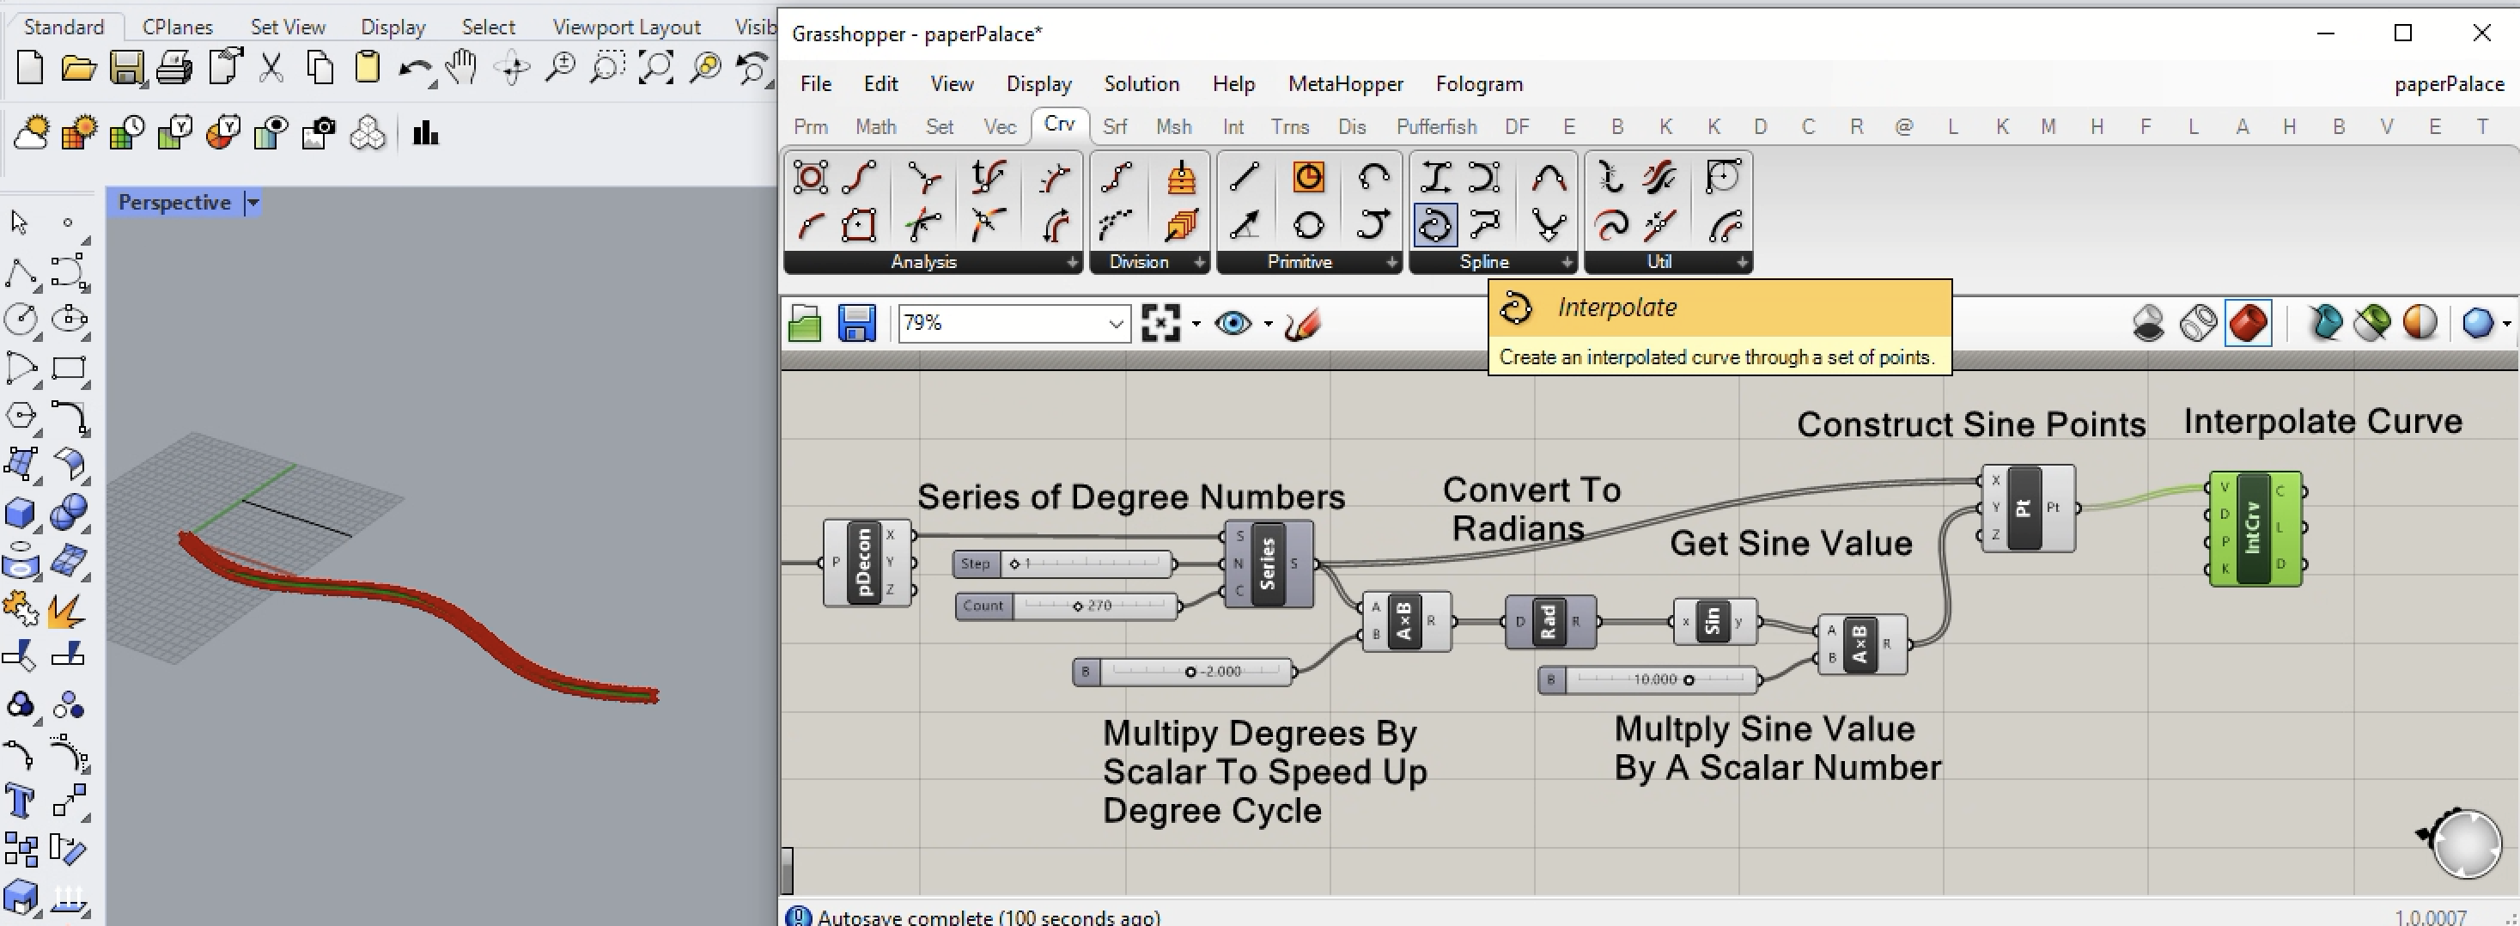Toggle wireframe preview mode button

tap(2198, 323)
